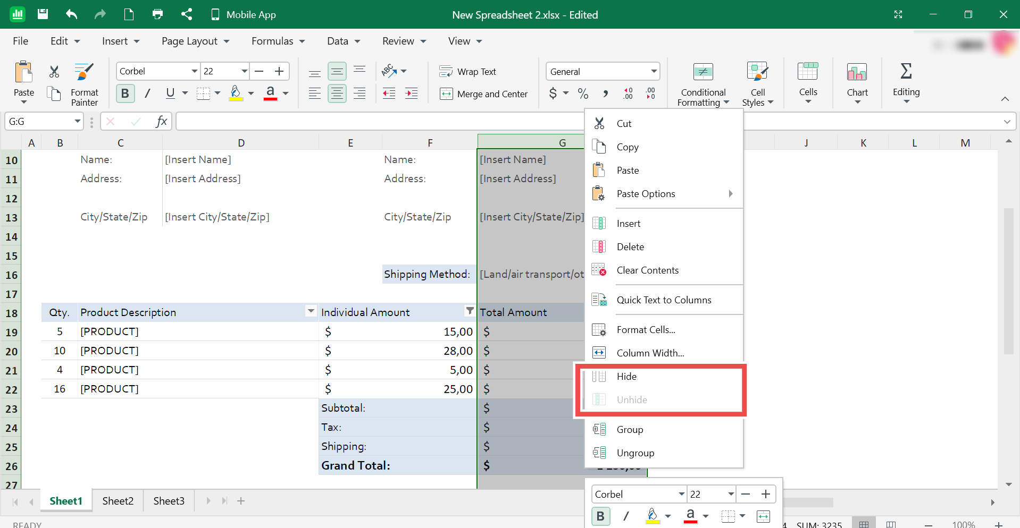The image size is (1020, 528).
Task: Apply percent style
Action: (583, 94)
